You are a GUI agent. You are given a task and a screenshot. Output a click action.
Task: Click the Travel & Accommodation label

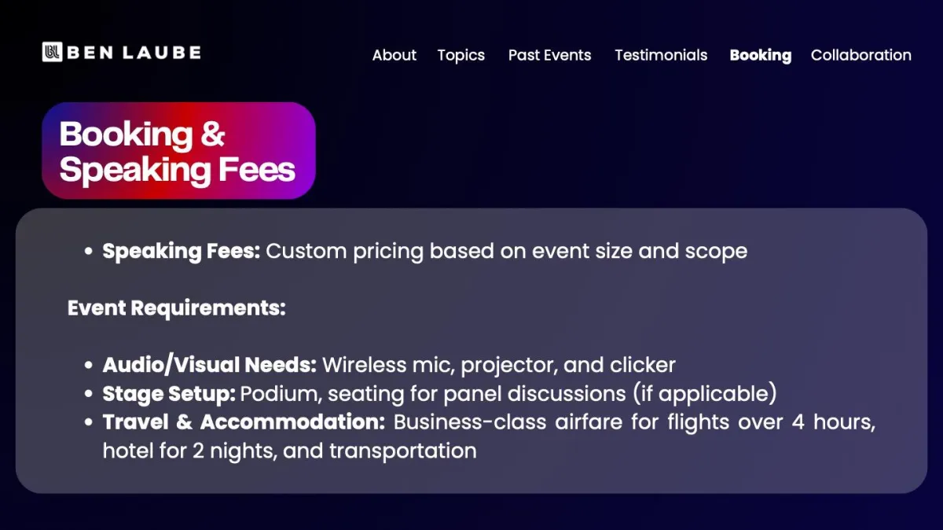244,422
